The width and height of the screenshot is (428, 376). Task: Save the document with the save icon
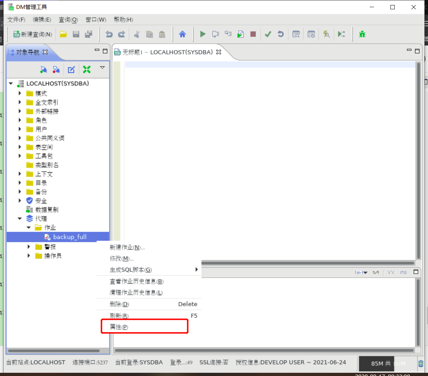(x=76, y=34)
